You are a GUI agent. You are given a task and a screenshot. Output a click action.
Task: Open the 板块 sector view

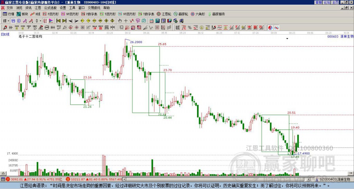tap(22, 14)
